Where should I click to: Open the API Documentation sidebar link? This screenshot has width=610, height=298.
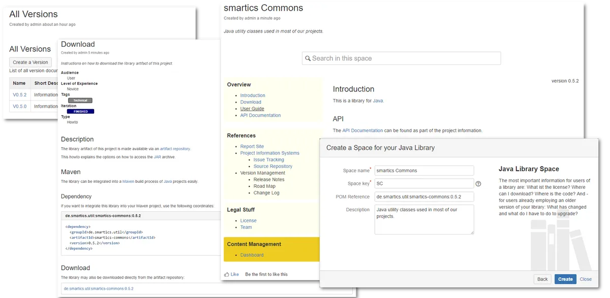coord(260,115)
